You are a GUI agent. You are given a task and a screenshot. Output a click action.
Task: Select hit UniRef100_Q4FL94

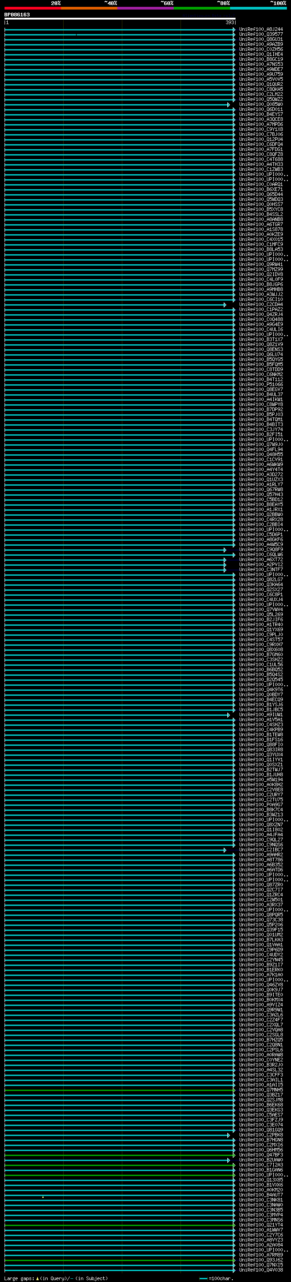[261, 450]
